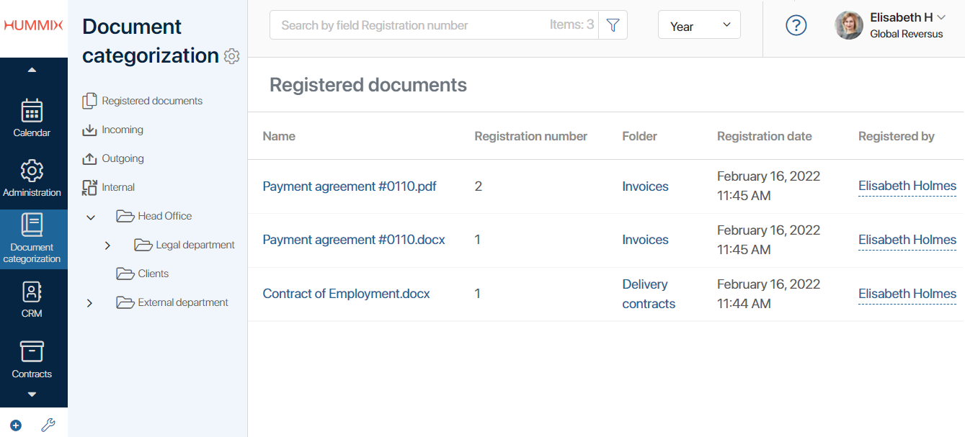The height and width of the screenshot is (437, 965).
Task: Select Registered documents in the left tree
Action: (x=152, y=101)
